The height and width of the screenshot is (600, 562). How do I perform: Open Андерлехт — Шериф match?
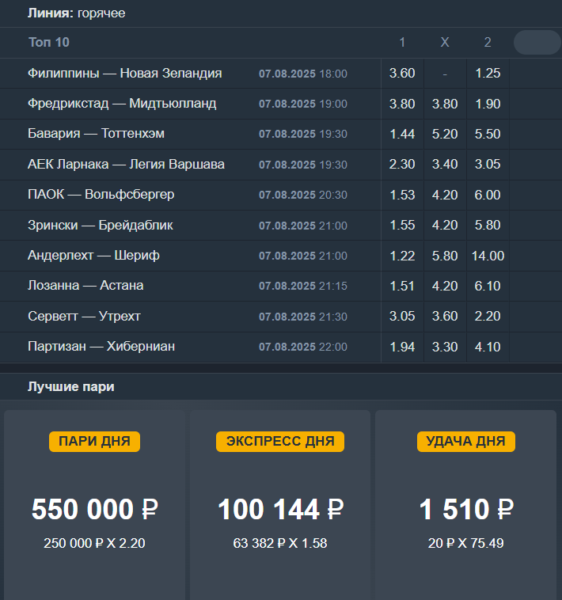pos(93,255)
